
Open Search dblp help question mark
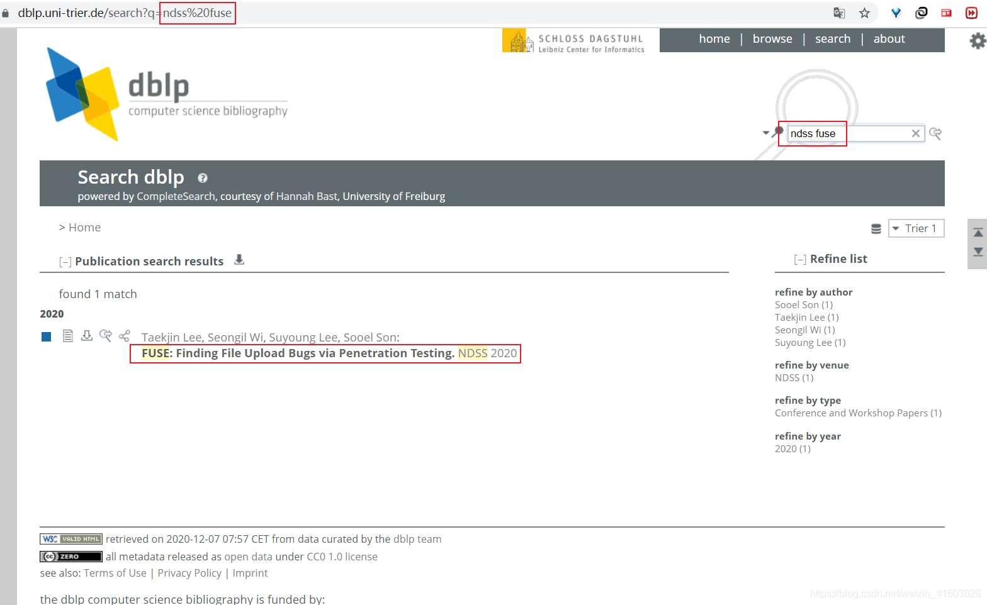coord(203,178)
